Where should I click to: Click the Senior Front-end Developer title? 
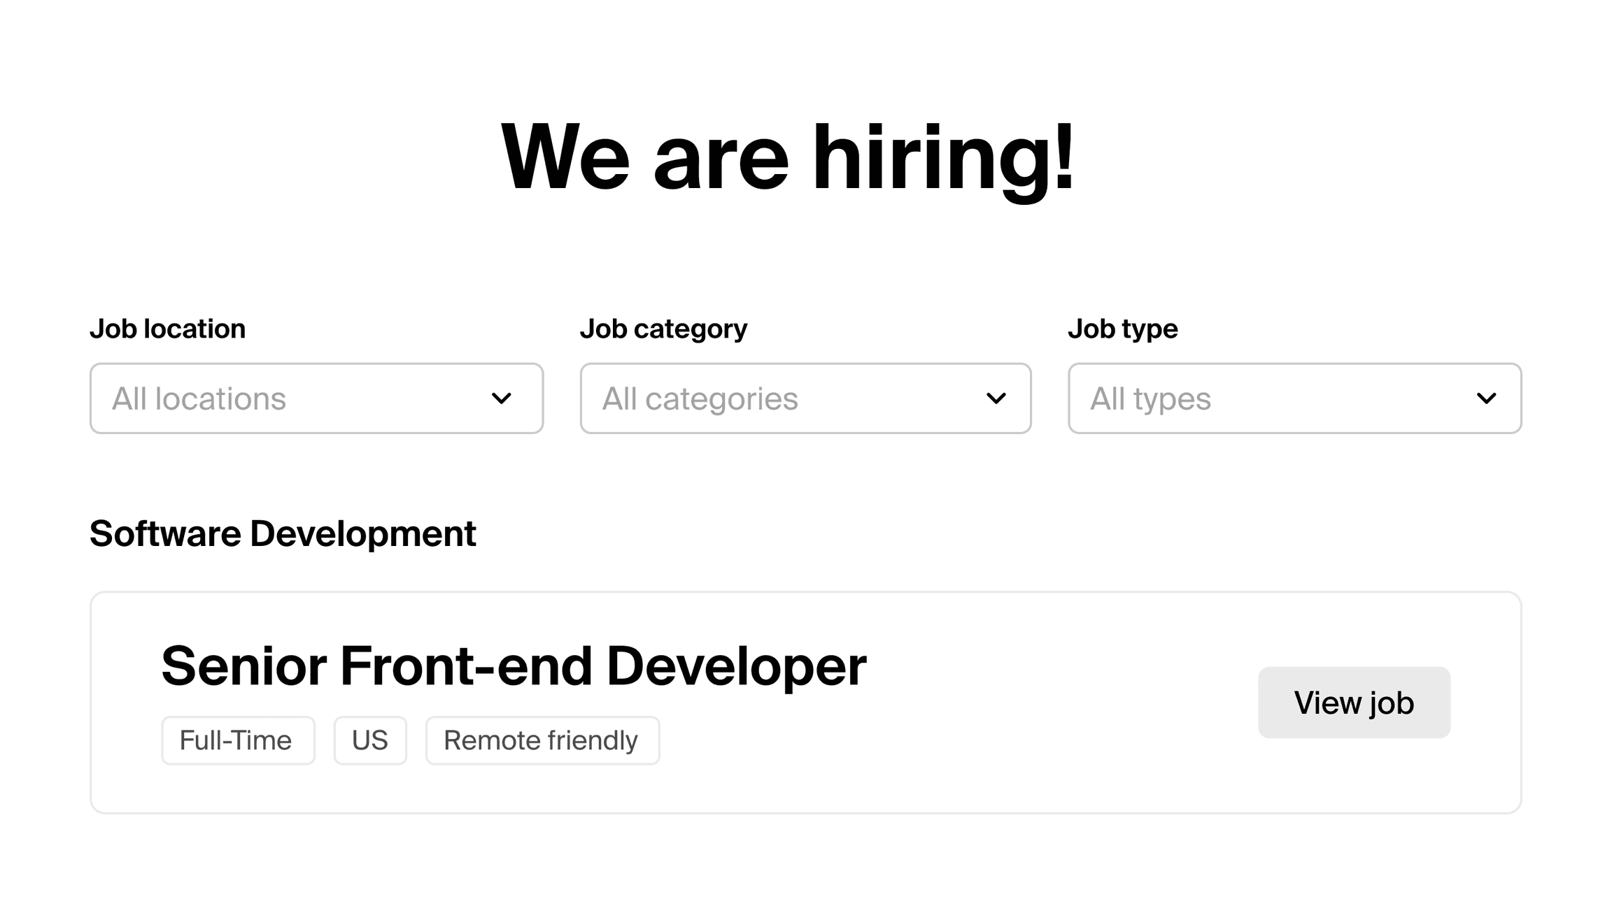tap(513, 665)
